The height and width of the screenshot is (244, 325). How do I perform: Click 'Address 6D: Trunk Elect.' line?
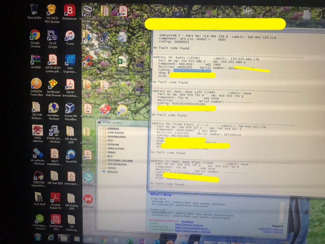coord(179,124)
